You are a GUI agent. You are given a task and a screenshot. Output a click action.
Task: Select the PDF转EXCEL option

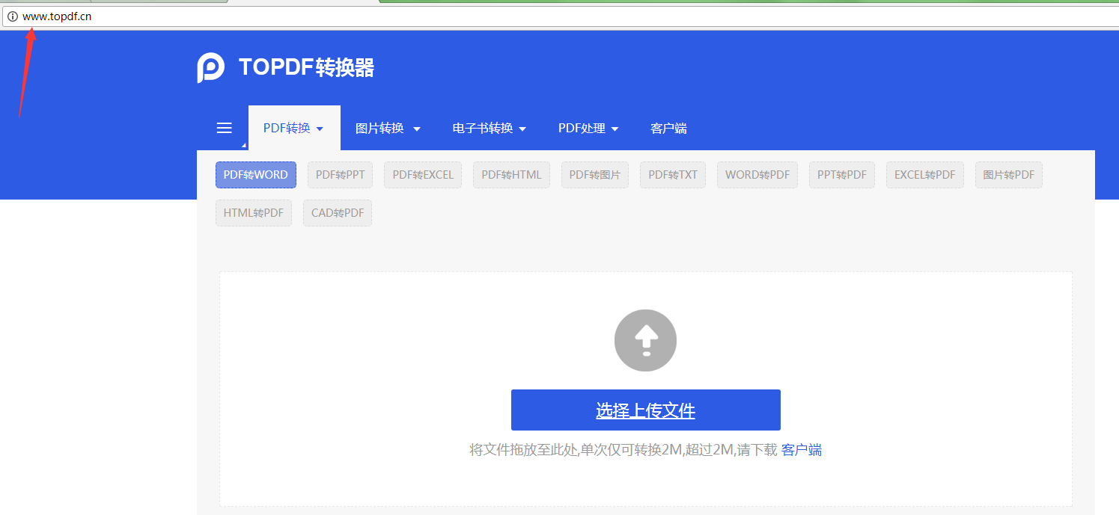[x=423, y=175]
